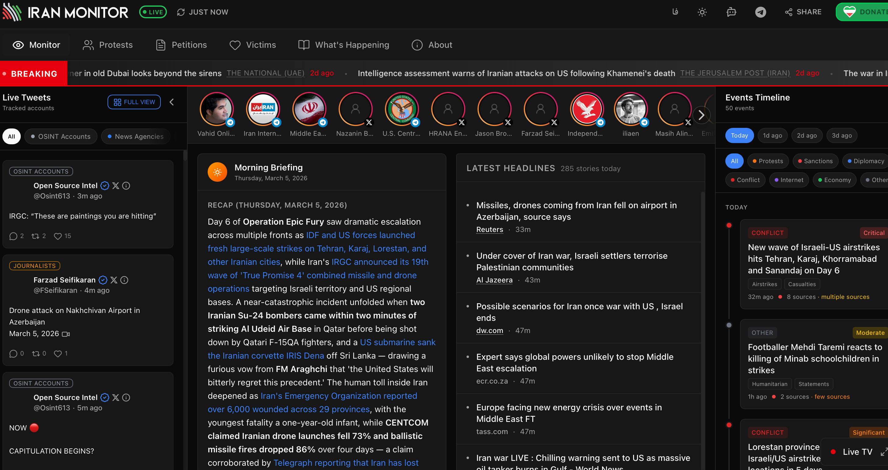Select the 2d ago timeline filter

pyautogui.click(x=807, y=135)
